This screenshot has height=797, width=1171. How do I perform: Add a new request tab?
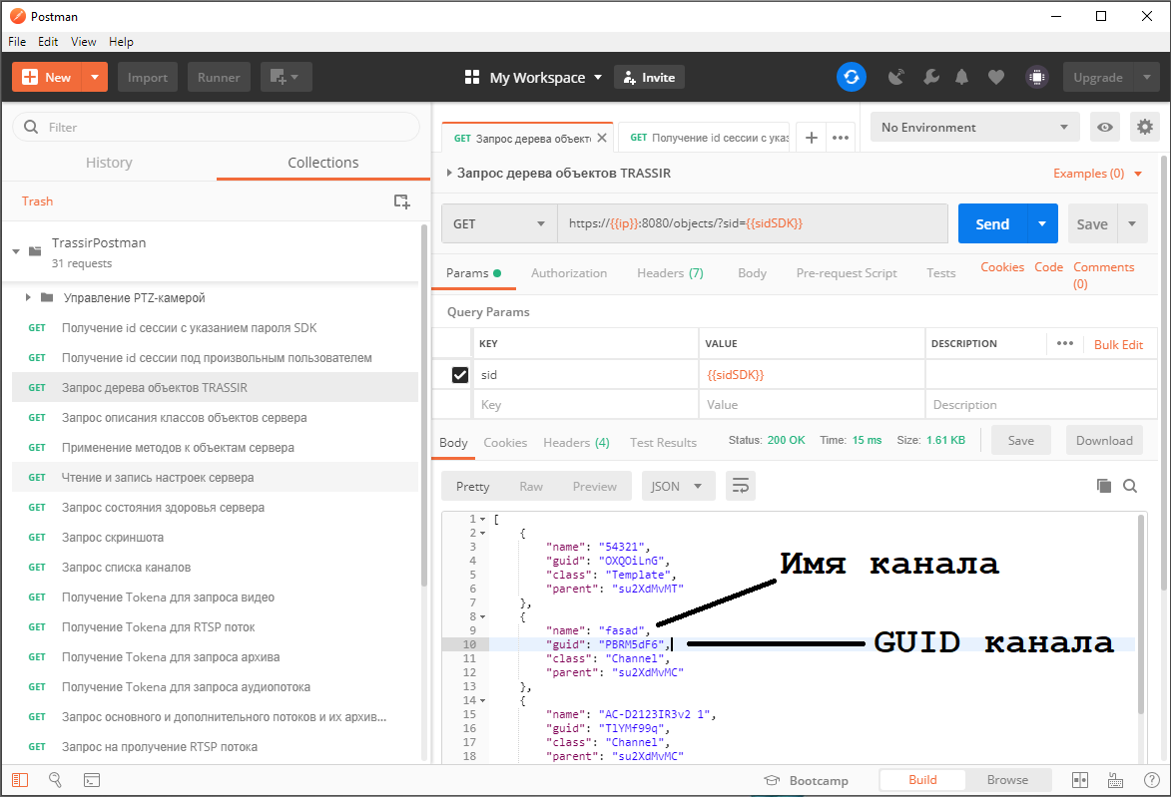[811, 138]
